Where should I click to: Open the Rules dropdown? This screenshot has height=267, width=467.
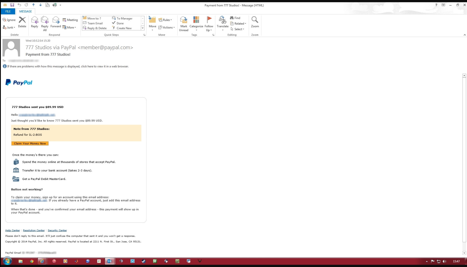[165, 20]
